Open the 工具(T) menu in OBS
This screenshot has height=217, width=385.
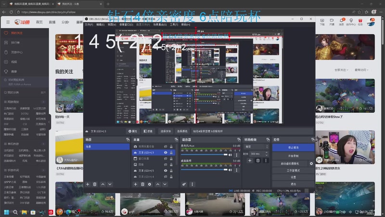coord(174,25)
